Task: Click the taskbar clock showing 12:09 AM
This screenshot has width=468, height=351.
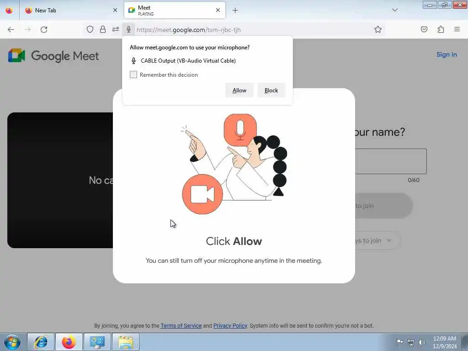Action: point(444,342)
